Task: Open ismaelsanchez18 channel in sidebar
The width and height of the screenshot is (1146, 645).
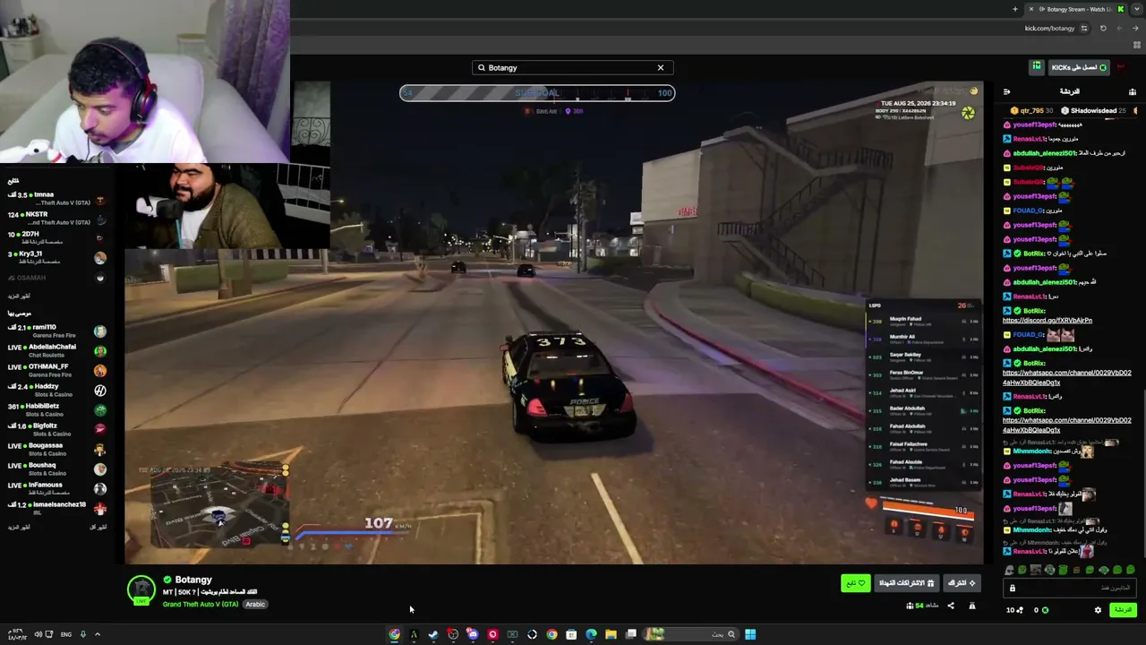Action: (56, 509)
